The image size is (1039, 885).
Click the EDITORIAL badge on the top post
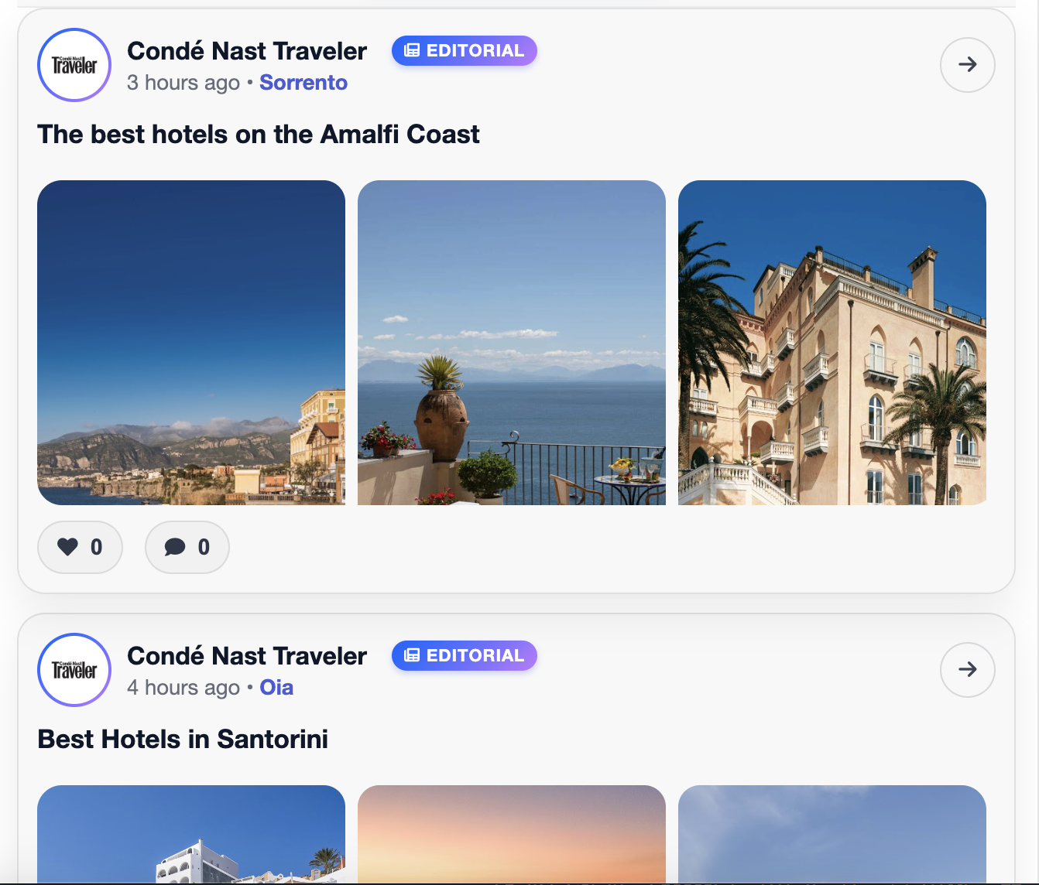point(464,50)
